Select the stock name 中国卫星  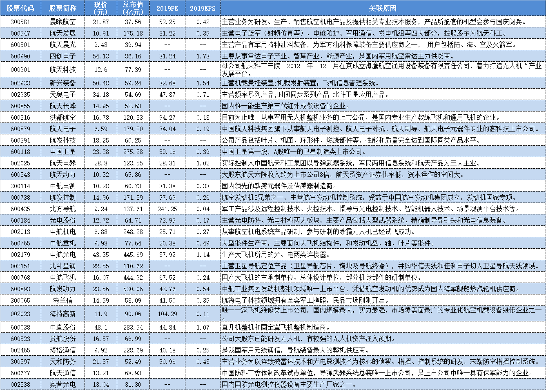pyautogui.click(x=63, y=152)
